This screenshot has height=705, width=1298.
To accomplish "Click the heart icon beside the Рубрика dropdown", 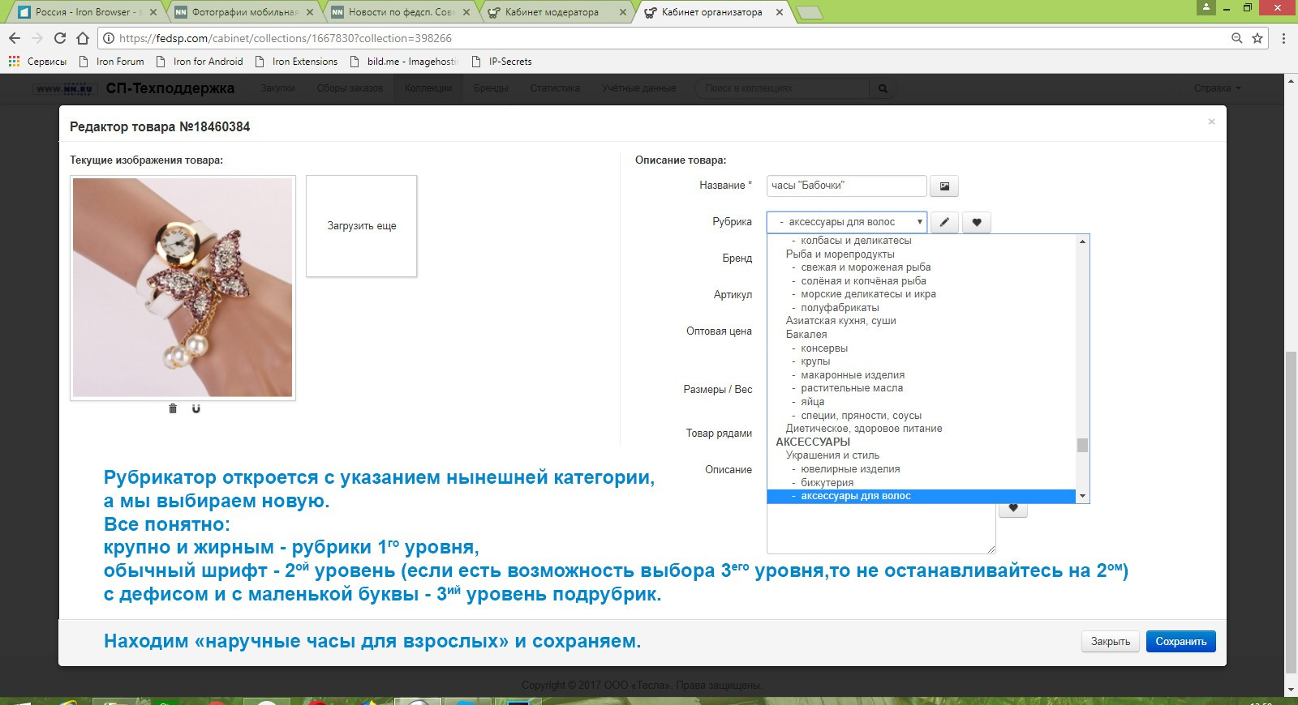I will (x=977, y=223).
